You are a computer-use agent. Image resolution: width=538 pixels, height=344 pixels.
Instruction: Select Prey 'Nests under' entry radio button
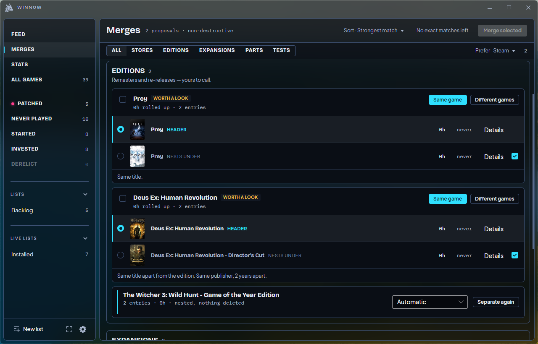tap(121, 156)
